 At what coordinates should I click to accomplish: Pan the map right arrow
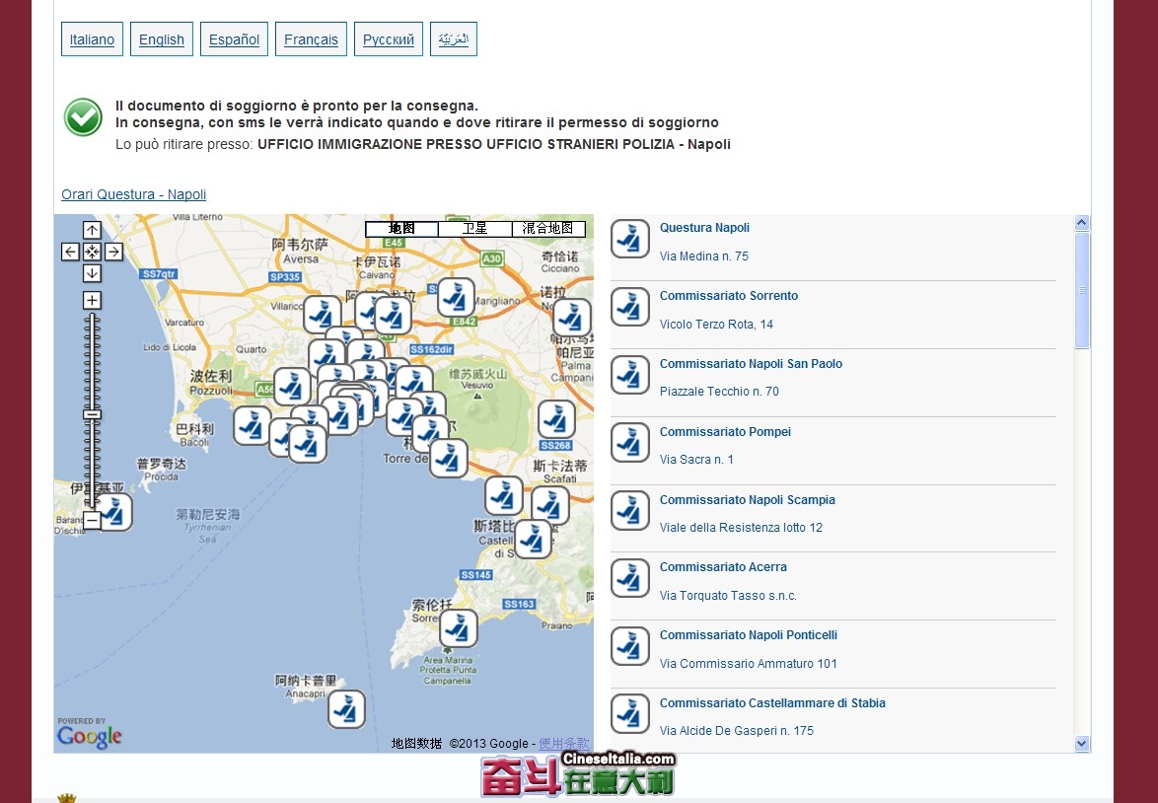coord(113,252)
